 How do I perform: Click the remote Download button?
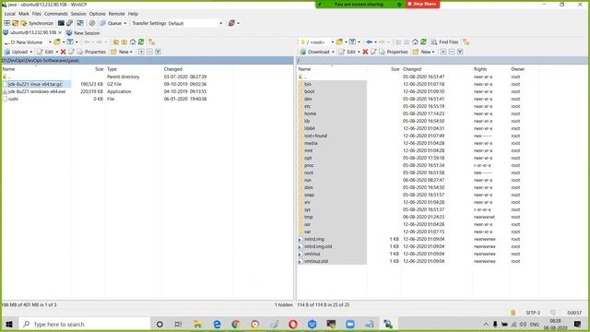[315, 52]
